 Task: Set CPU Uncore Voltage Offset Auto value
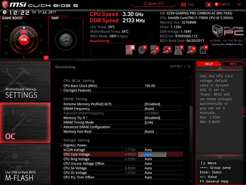coord(148,163)
